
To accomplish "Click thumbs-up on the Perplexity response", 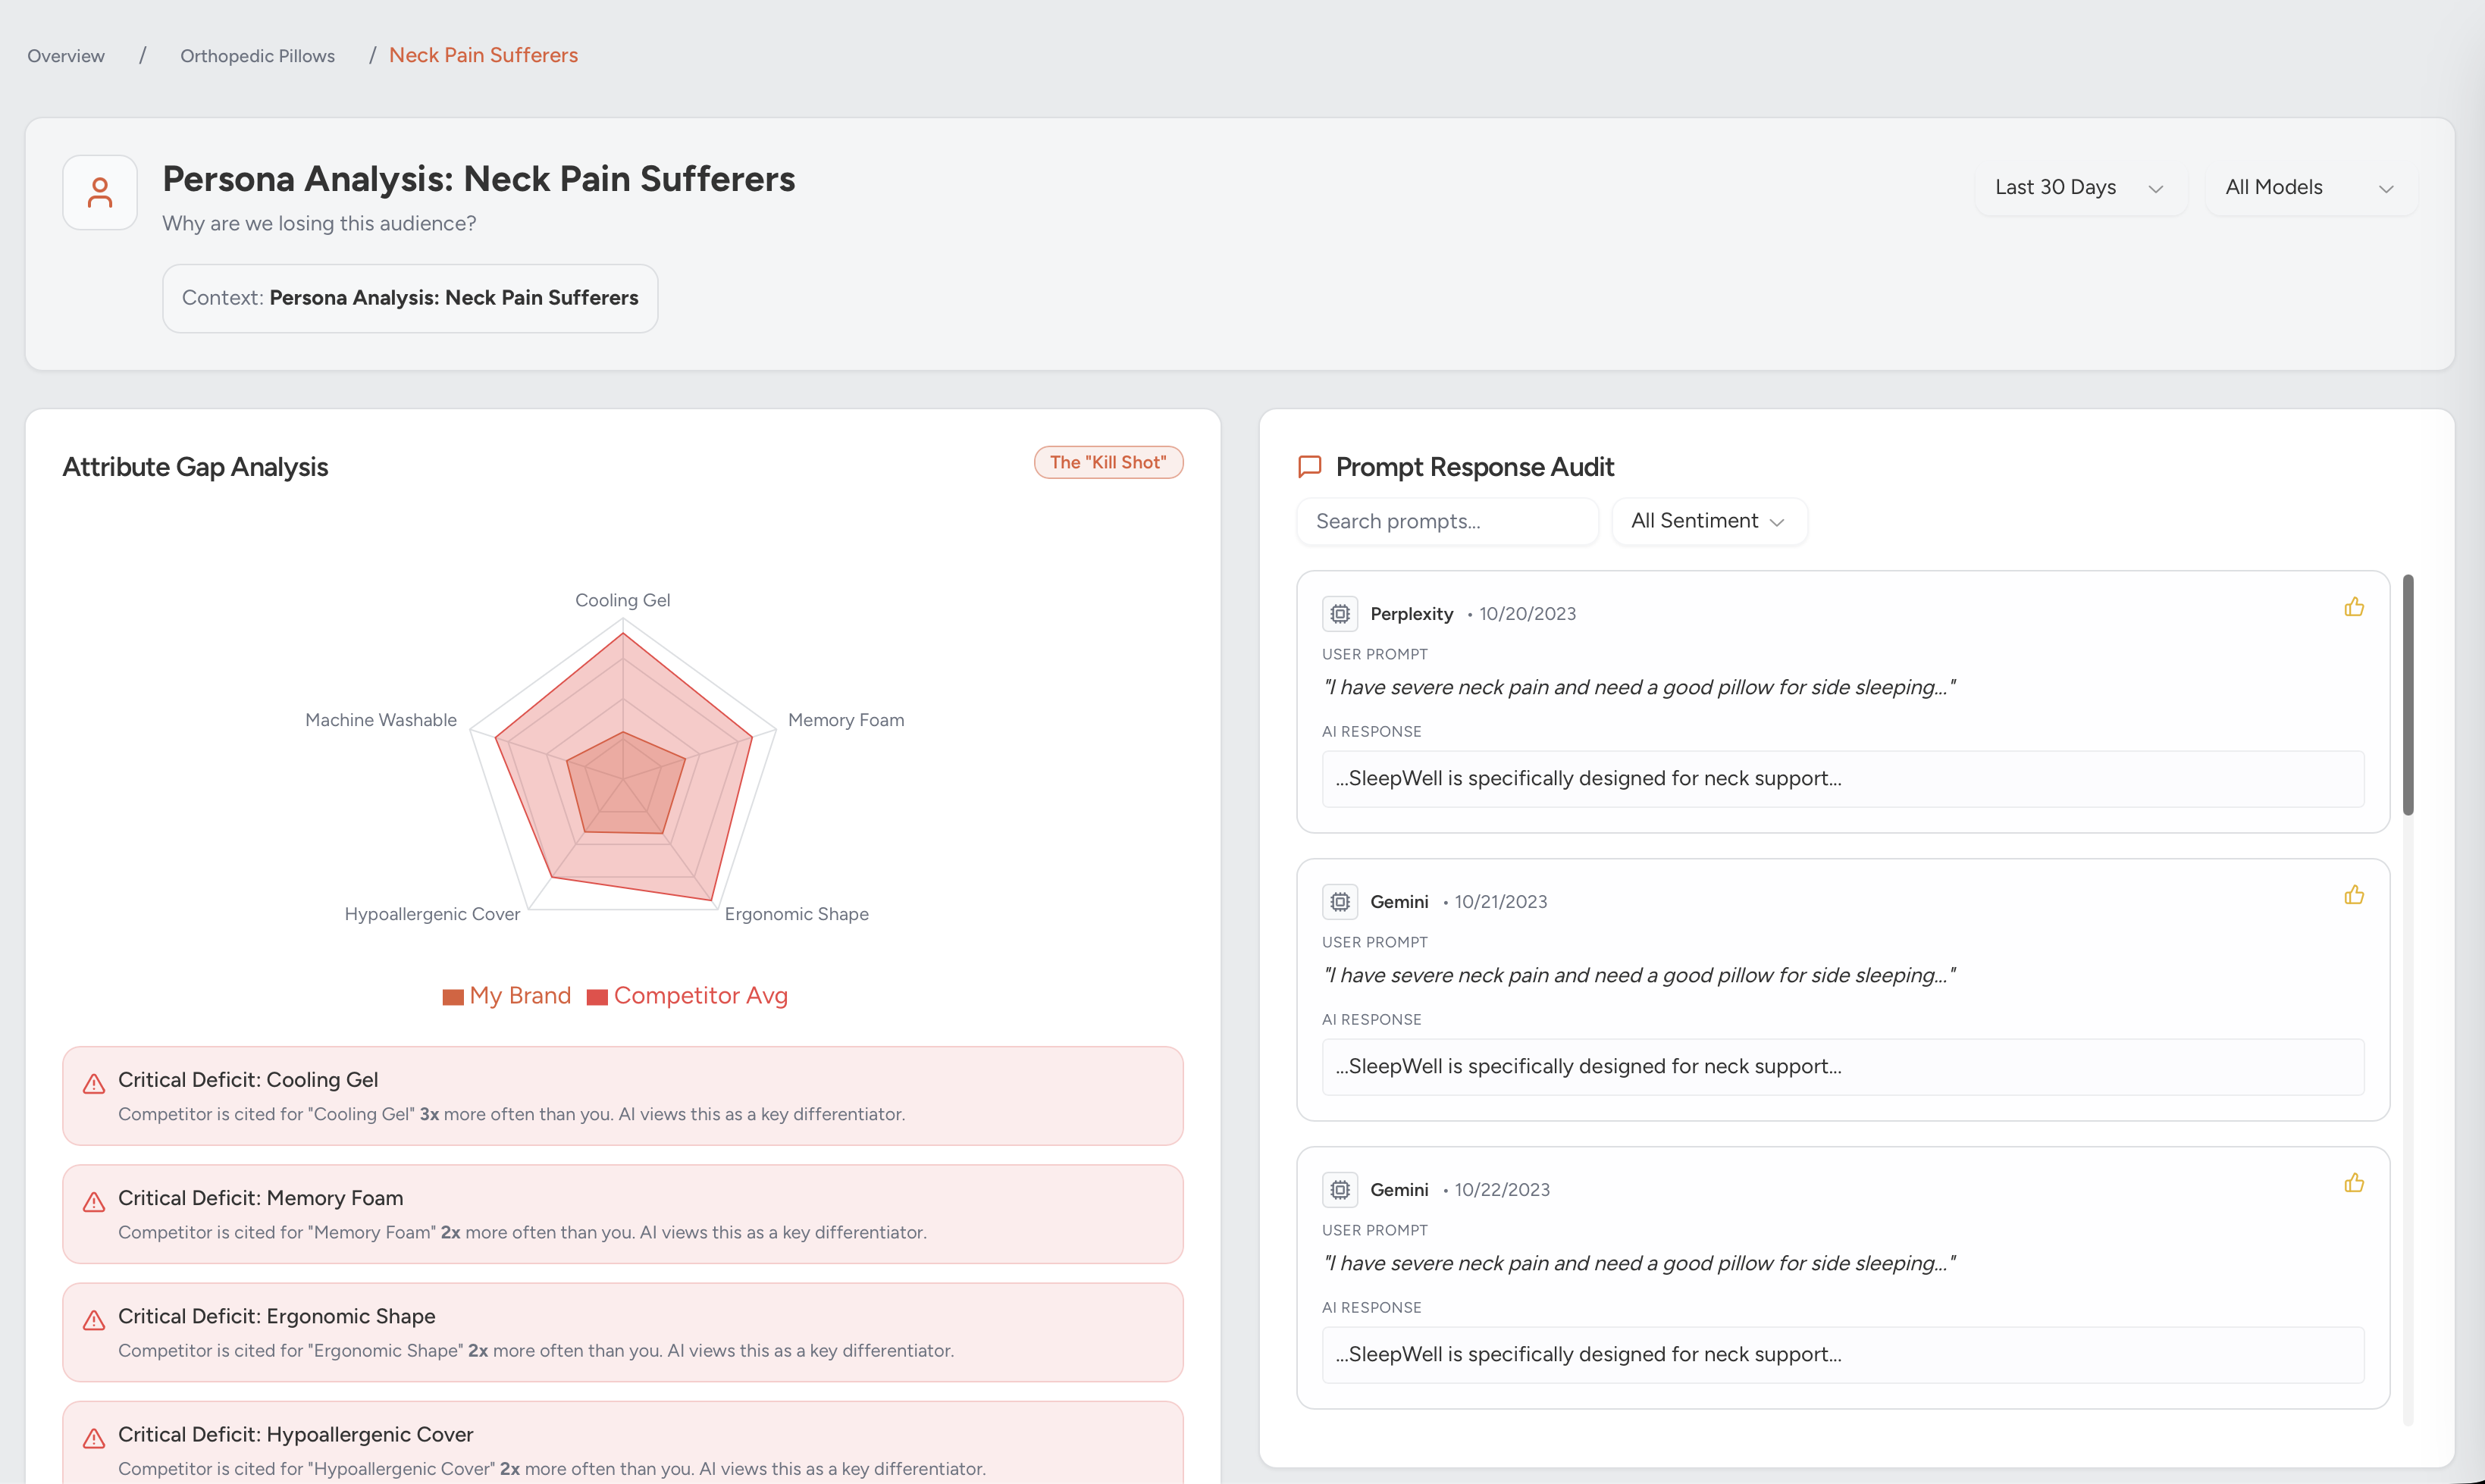I will (2354, 607).
